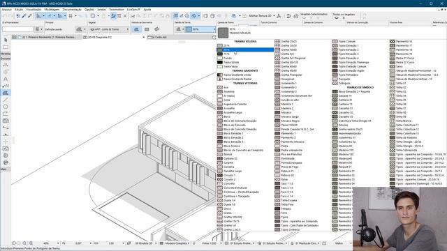Select the 'Trama Vazia' fill entry
The height and width of the screenshot is (251, 447).
tap(245, 67)
